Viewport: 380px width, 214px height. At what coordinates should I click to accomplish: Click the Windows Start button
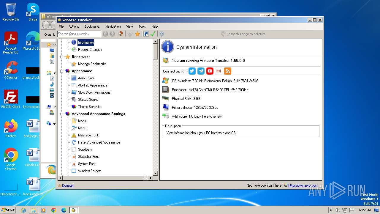(x=8, y=210)
